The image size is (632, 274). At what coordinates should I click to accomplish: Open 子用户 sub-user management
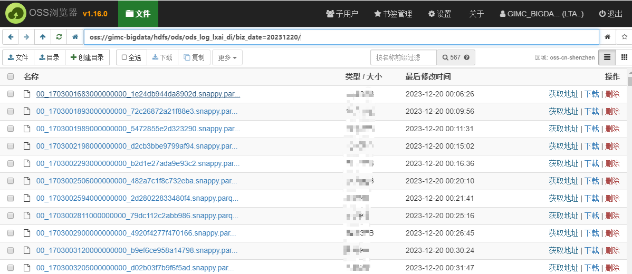point(342,14)
